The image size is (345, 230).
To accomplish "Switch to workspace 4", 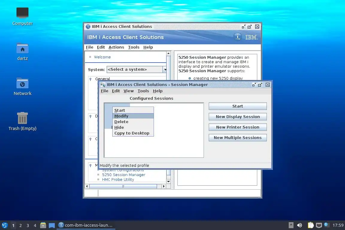I will click(x=35, y=226).
